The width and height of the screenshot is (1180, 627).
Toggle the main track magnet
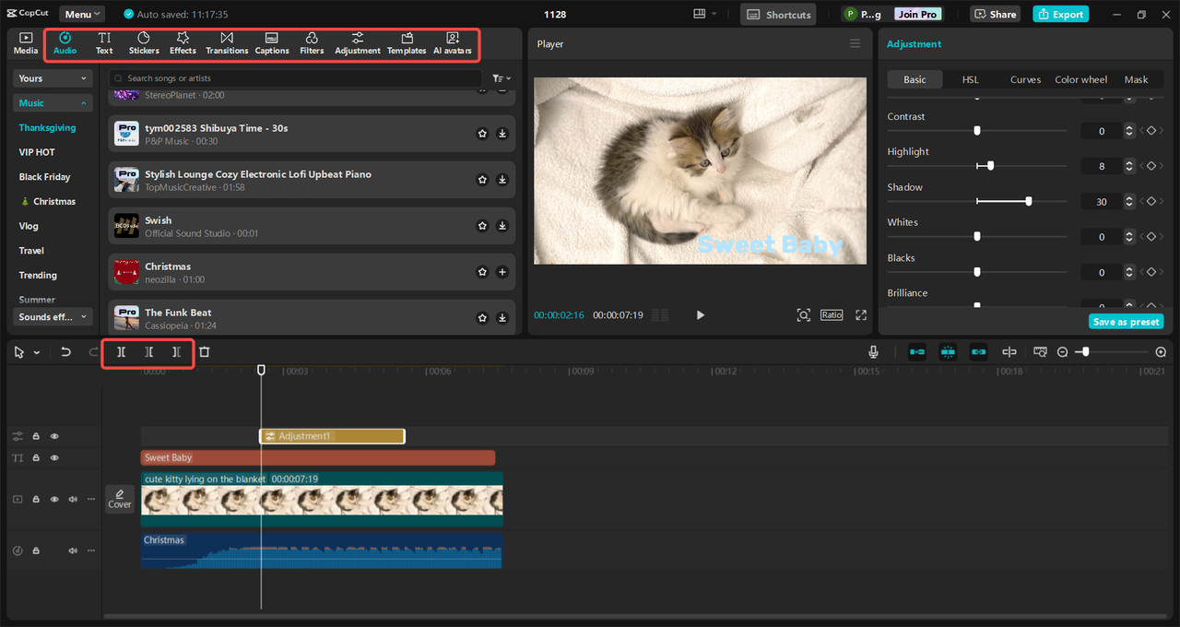pyautogui.click(x=917, y=352)
